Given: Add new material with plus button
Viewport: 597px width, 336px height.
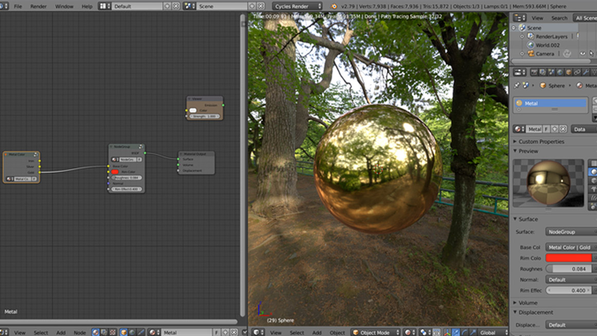Looking at the screenshot, I should (555, 129).
